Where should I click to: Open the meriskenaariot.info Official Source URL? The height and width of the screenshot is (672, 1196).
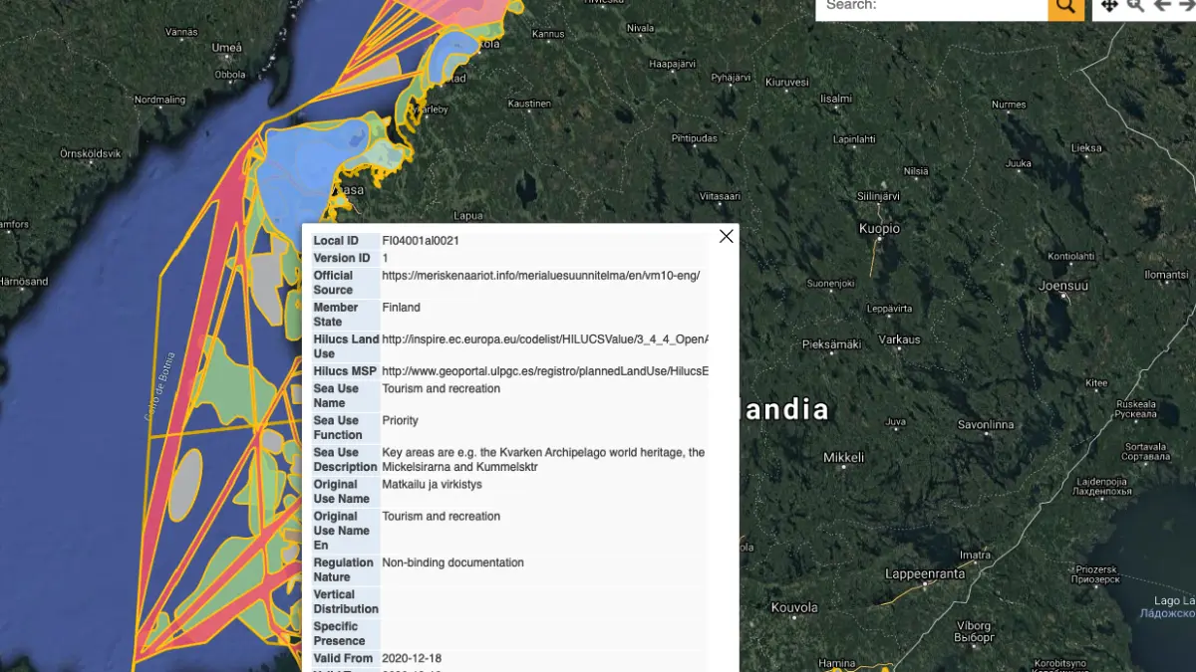click(540, 276)
